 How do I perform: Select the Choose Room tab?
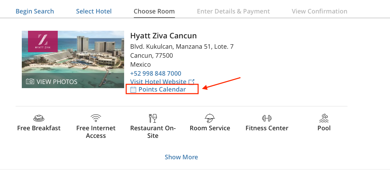click(x=154, y=11)
